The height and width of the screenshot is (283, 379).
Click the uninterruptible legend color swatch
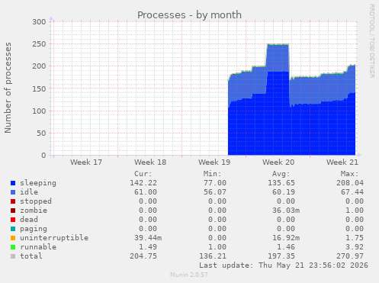pos(13,238)
